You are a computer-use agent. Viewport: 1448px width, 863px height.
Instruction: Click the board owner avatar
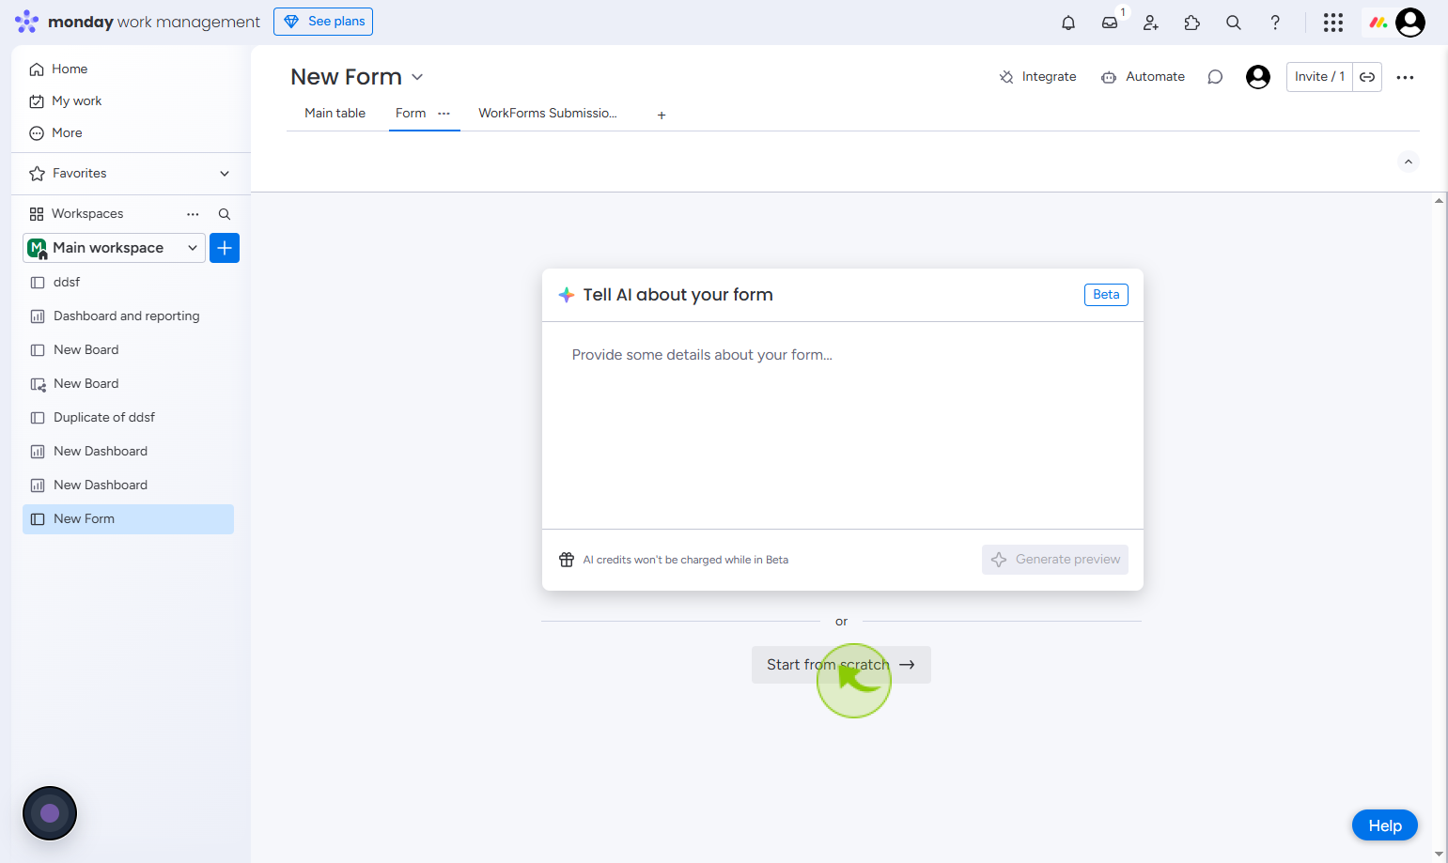click(x=1258, y=77)
